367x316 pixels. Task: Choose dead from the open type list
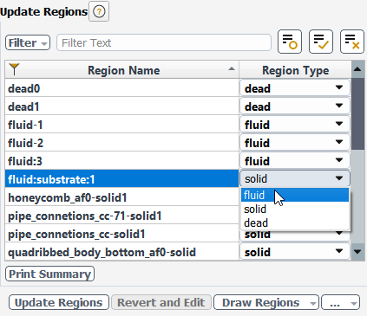[295, 222]
